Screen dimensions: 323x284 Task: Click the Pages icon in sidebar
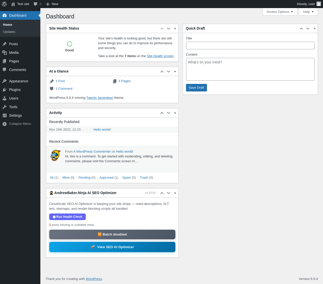click(5, 61)
